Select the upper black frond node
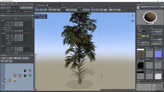The image size is (164, 92). point(25,71)
